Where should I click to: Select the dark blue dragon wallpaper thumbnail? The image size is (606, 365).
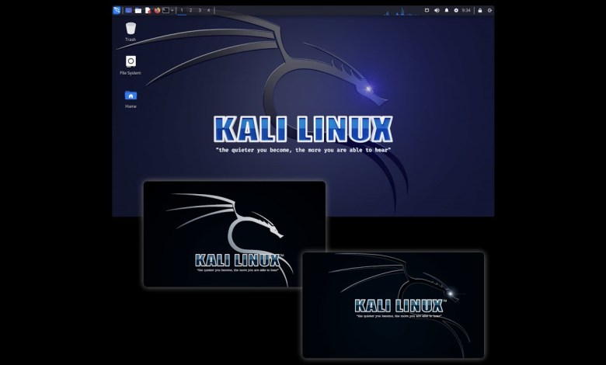click(393, 305)
